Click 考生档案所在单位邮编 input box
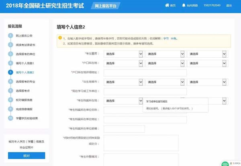This screenshot has width=241, height=166. pos(124,129)
